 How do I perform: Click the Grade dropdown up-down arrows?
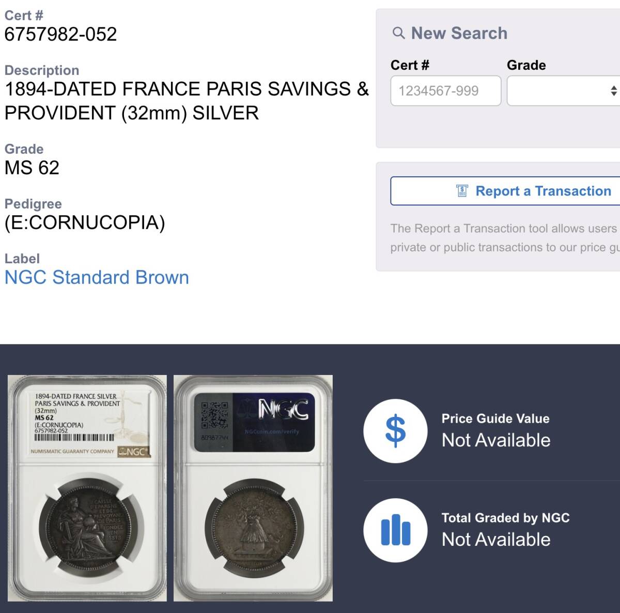pyautogui.click(x=613, y=91)
